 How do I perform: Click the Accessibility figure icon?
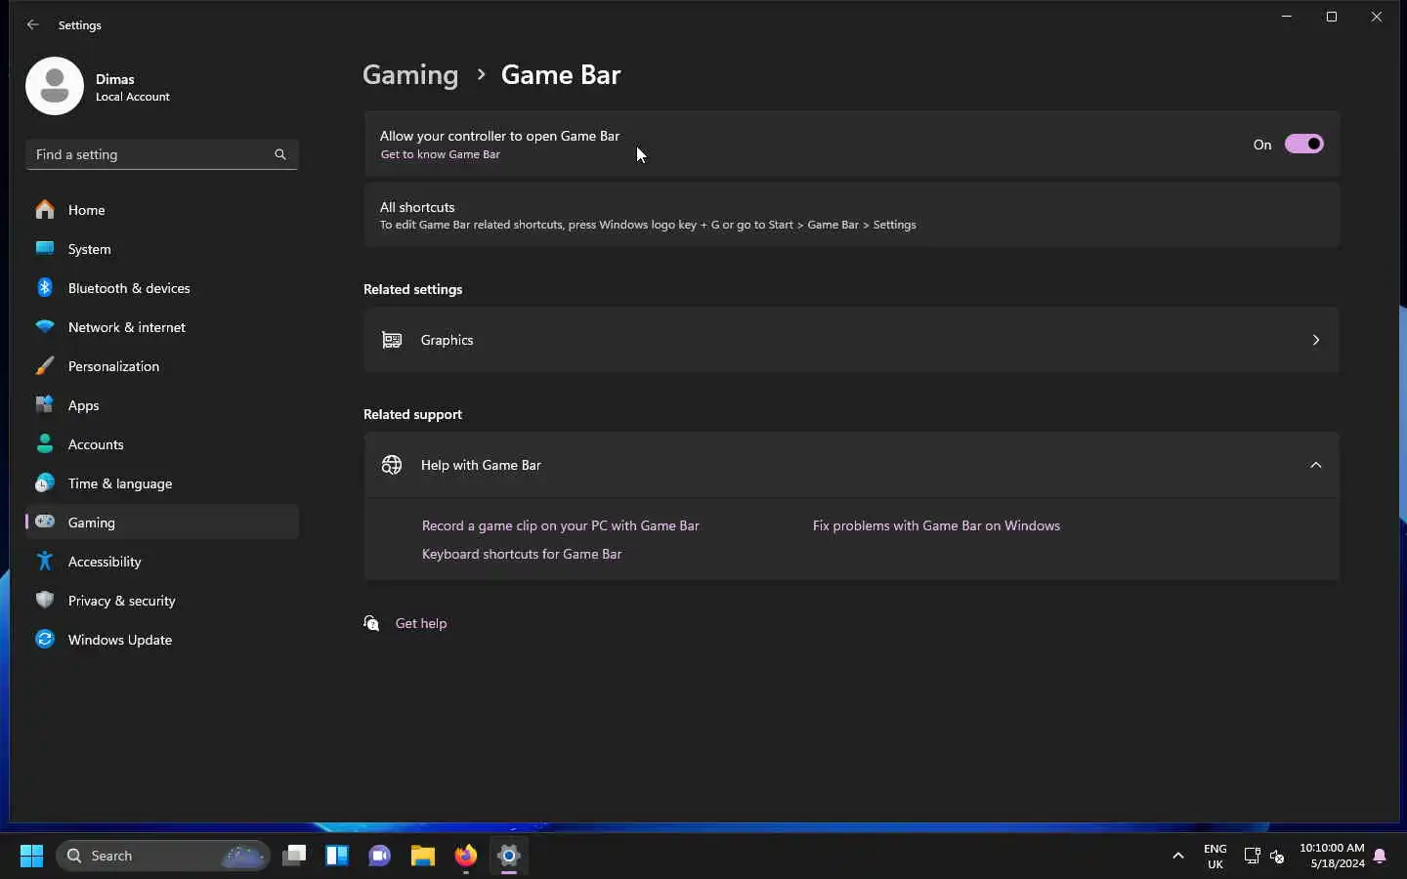click(x=45, y=562)
